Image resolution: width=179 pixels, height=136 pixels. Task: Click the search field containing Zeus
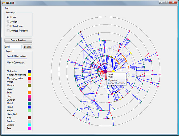[13, 47]
